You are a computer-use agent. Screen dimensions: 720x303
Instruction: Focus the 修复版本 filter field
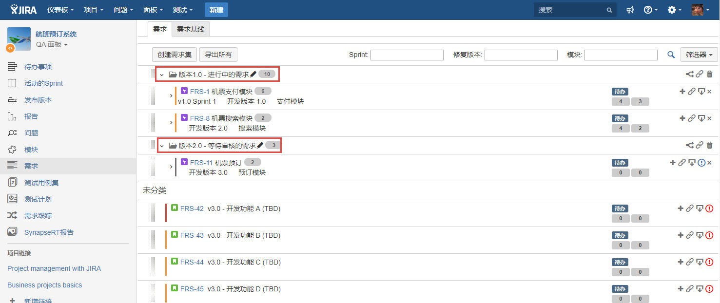click(x=521, y=55)
